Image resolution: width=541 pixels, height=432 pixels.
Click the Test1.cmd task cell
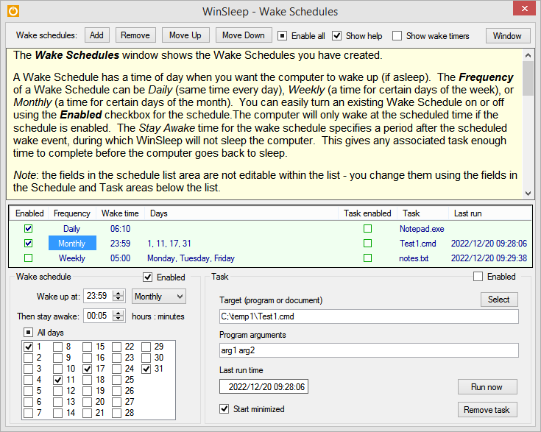(418, 244)
